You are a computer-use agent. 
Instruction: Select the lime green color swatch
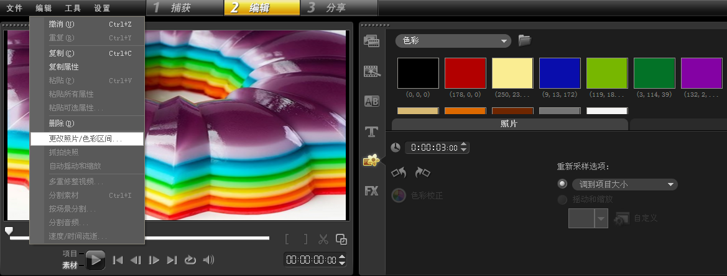point(607,73)
